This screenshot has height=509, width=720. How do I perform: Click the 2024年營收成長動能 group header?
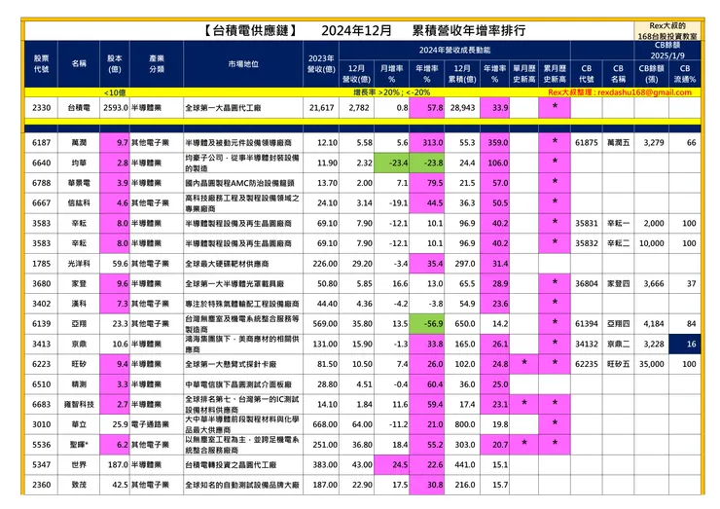click(x=454, y=50)
